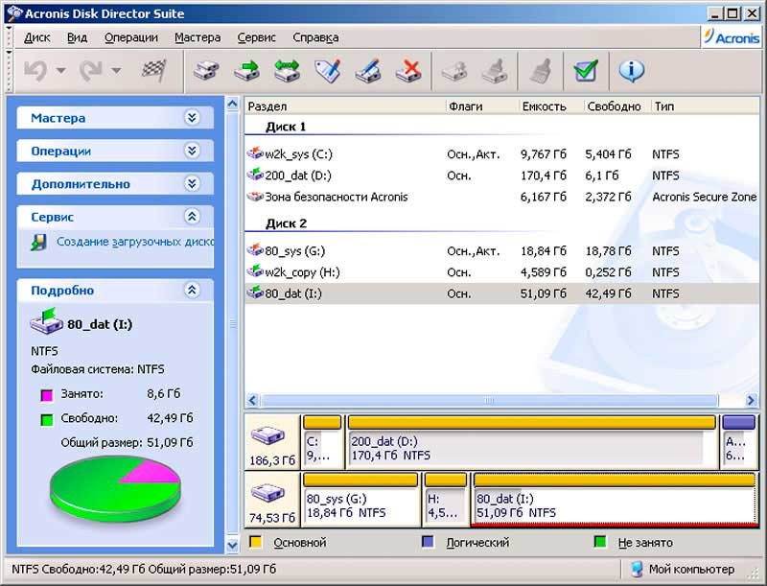Click the yellow Основной legend swatch
Screen dimensions: 767x586
pyautogui.click(x=255, y=542)
